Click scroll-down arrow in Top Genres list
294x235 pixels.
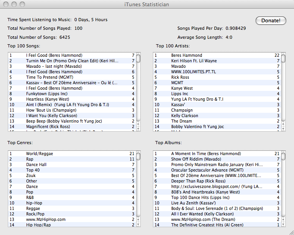(138, 224)
